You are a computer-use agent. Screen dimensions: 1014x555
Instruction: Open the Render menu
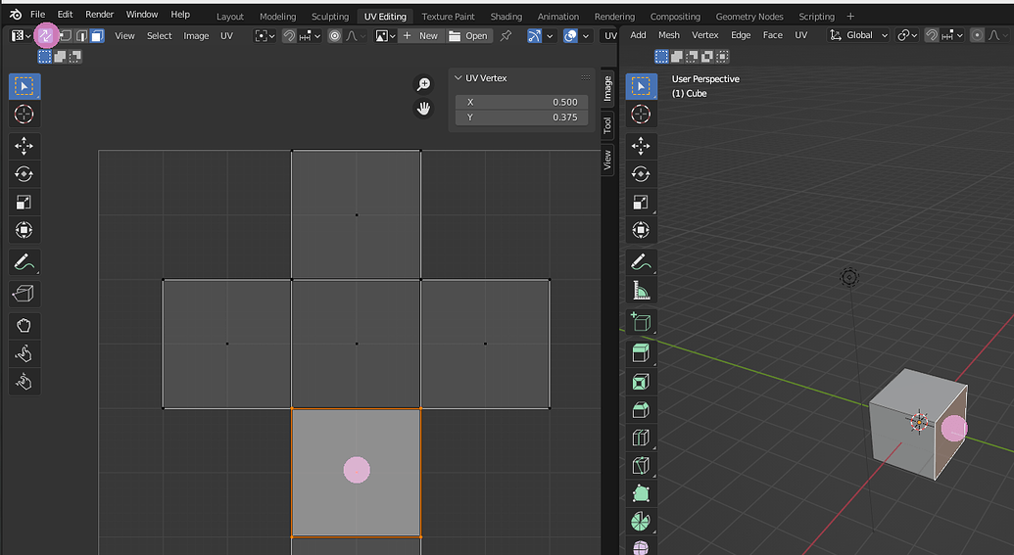[x=99, y=15]
